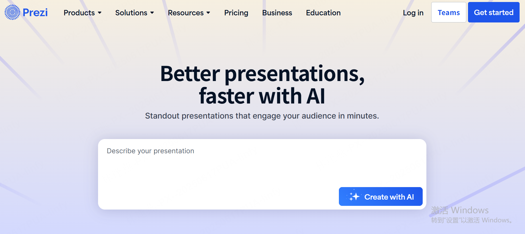The image size is (525, 234).
Task: Click the Standout presentations subheading text
Action: pos(262,116)
